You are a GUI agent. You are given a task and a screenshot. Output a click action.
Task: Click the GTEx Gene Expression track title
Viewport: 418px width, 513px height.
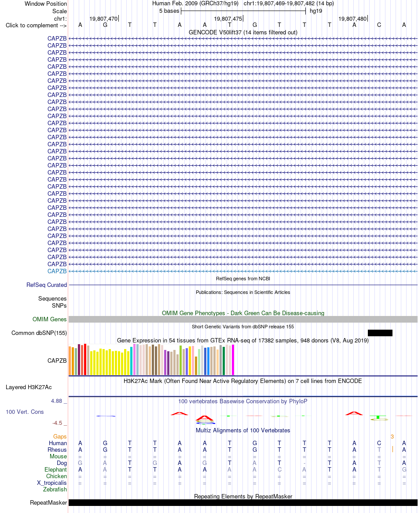243,341
